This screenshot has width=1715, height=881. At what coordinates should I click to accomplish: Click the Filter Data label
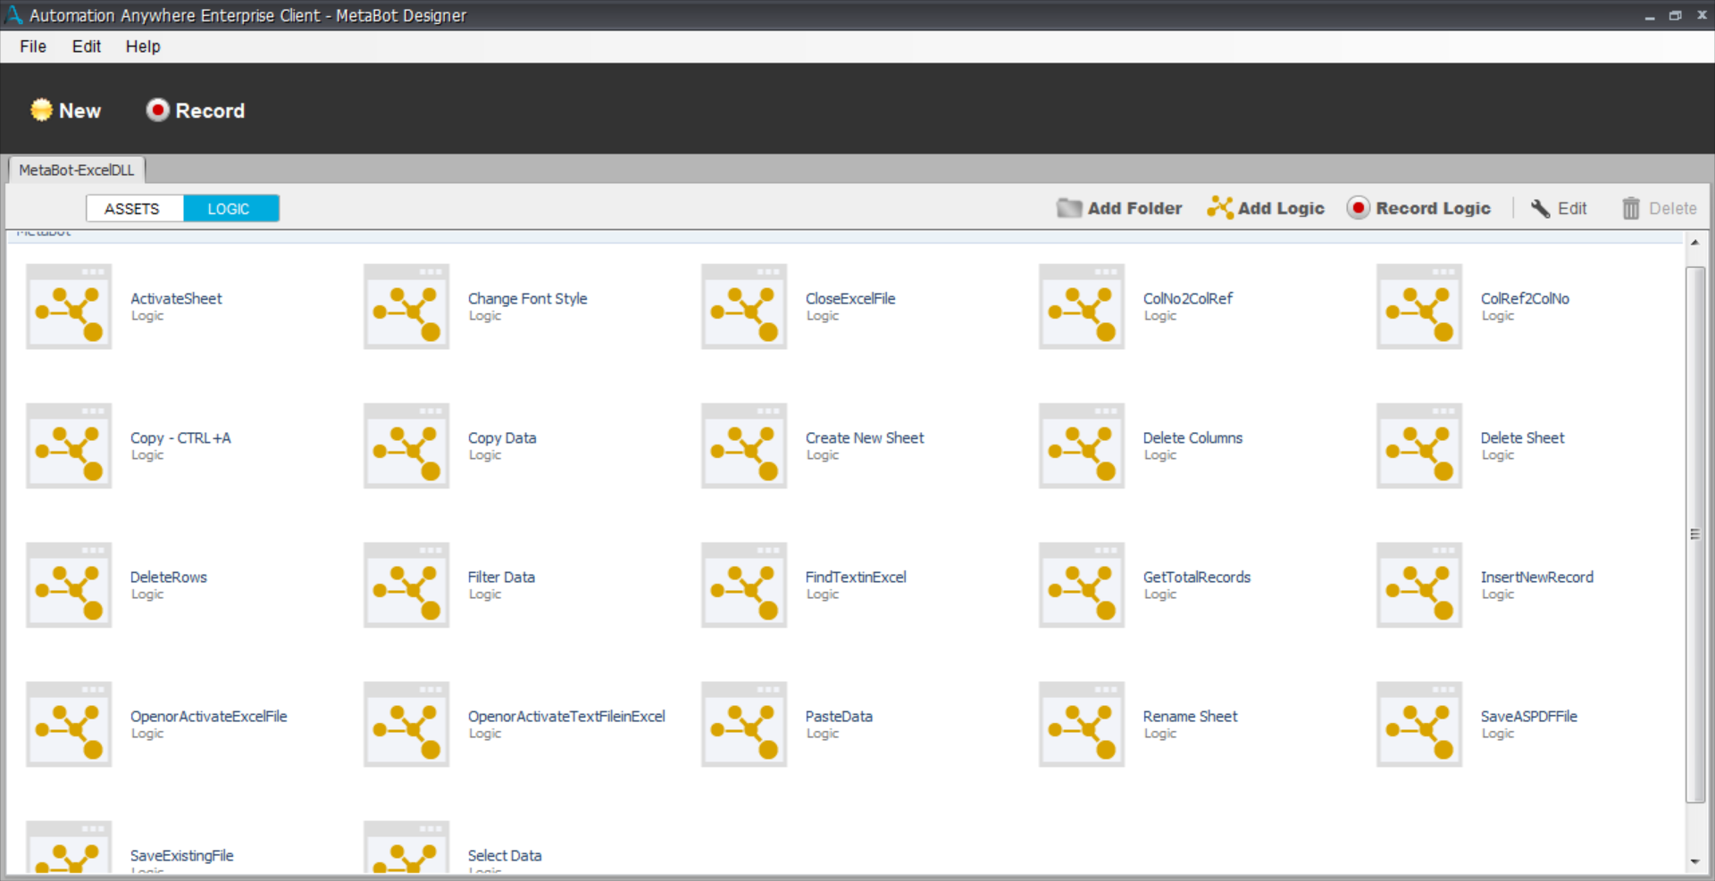tap(501, 578)
